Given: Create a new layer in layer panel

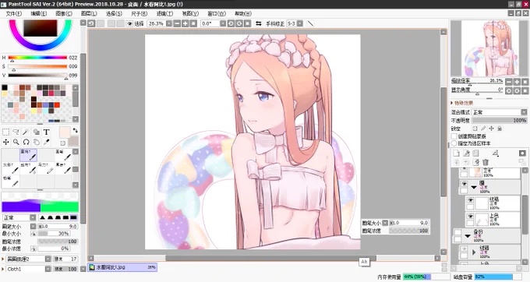Looking at the screenshot, I should coord(456,153).
